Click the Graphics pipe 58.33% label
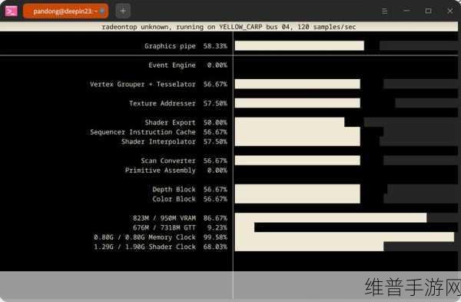Viewport: 461px width, 302px height. tap(186, 46)
